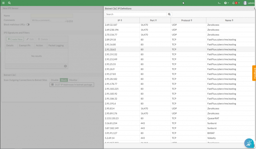
Task: Click the Create New signature button
Action: (15, 39)
